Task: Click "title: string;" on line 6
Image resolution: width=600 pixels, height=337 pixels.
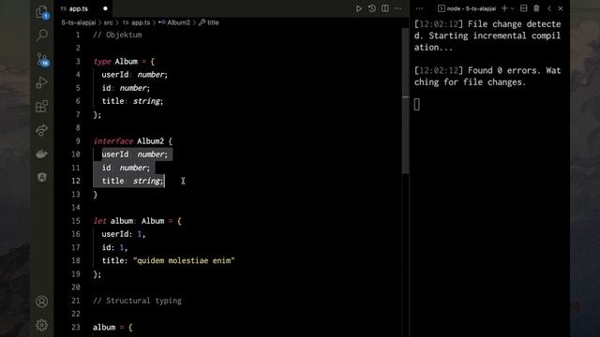Action: [x=132, y=101]
